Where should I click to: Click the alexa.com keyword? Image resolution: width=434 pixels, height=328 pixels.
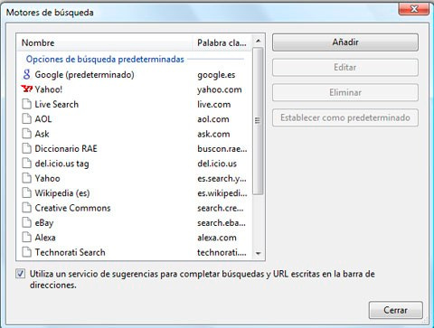(217, 238)
